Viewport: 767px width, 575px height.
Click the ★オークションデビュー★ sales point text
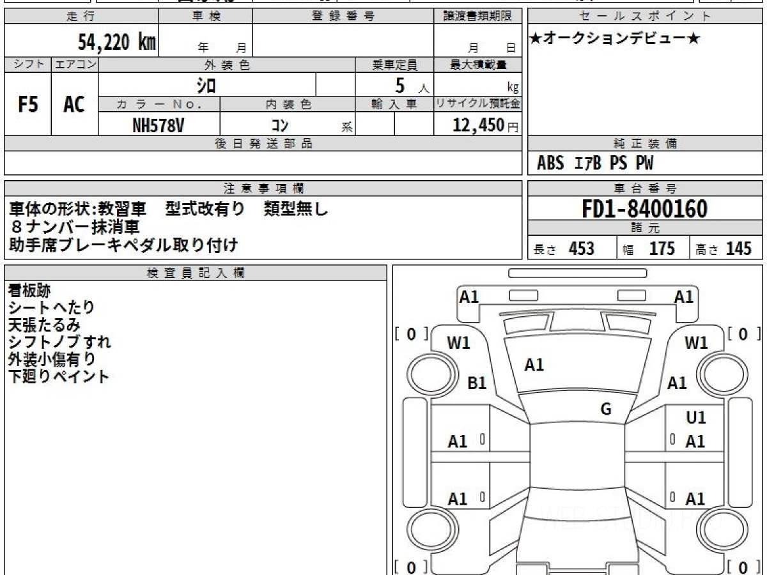pyautogui.click(x=616, y=39)
